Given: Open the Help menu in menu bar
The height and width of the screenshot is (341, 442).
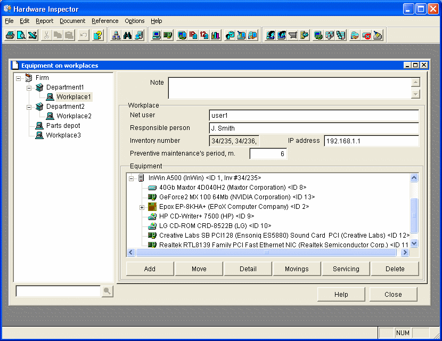Looking at the screenshot, I should point(157,21).
